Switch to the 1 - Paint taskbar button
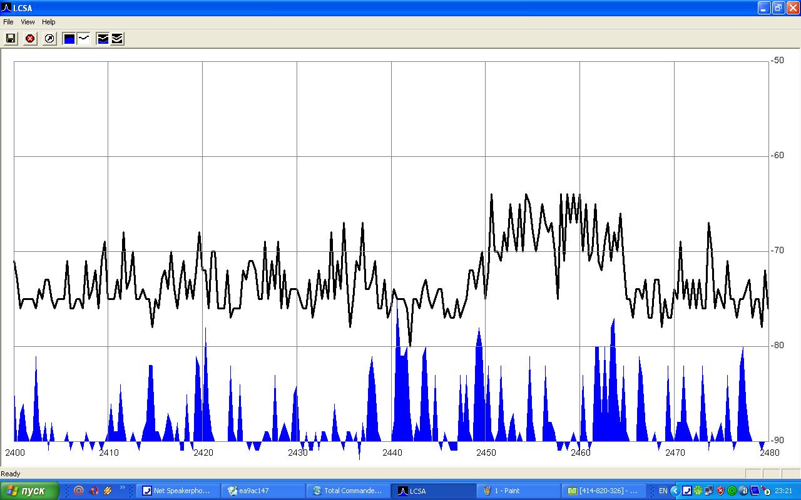Image resolution: width=801 pixels, height=500 pixels. pos(518,491)
